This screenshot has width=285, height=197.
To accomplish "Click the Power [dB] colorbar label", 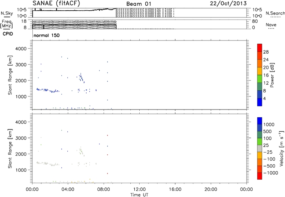I will 272,75.
